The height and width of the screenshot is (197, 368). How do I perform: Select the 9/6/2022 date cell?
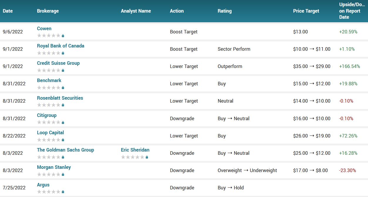click(13, 32)
